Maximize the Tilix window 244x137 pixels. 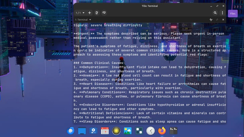tap(217, 6)
